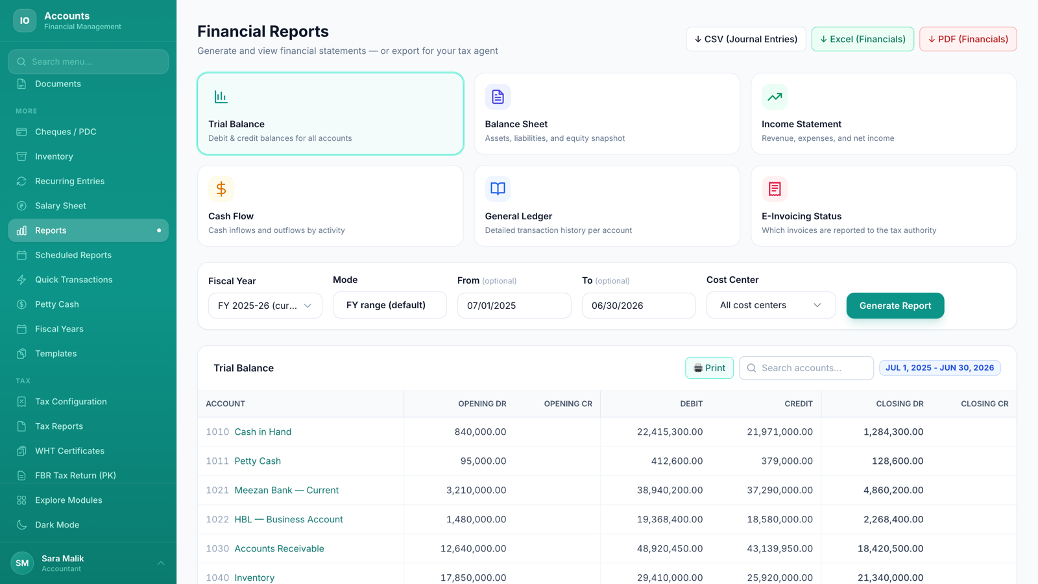Select the E-Invoicing Status report card
Viewport: 1038px width, 584px height.
(x=884, y=206)
